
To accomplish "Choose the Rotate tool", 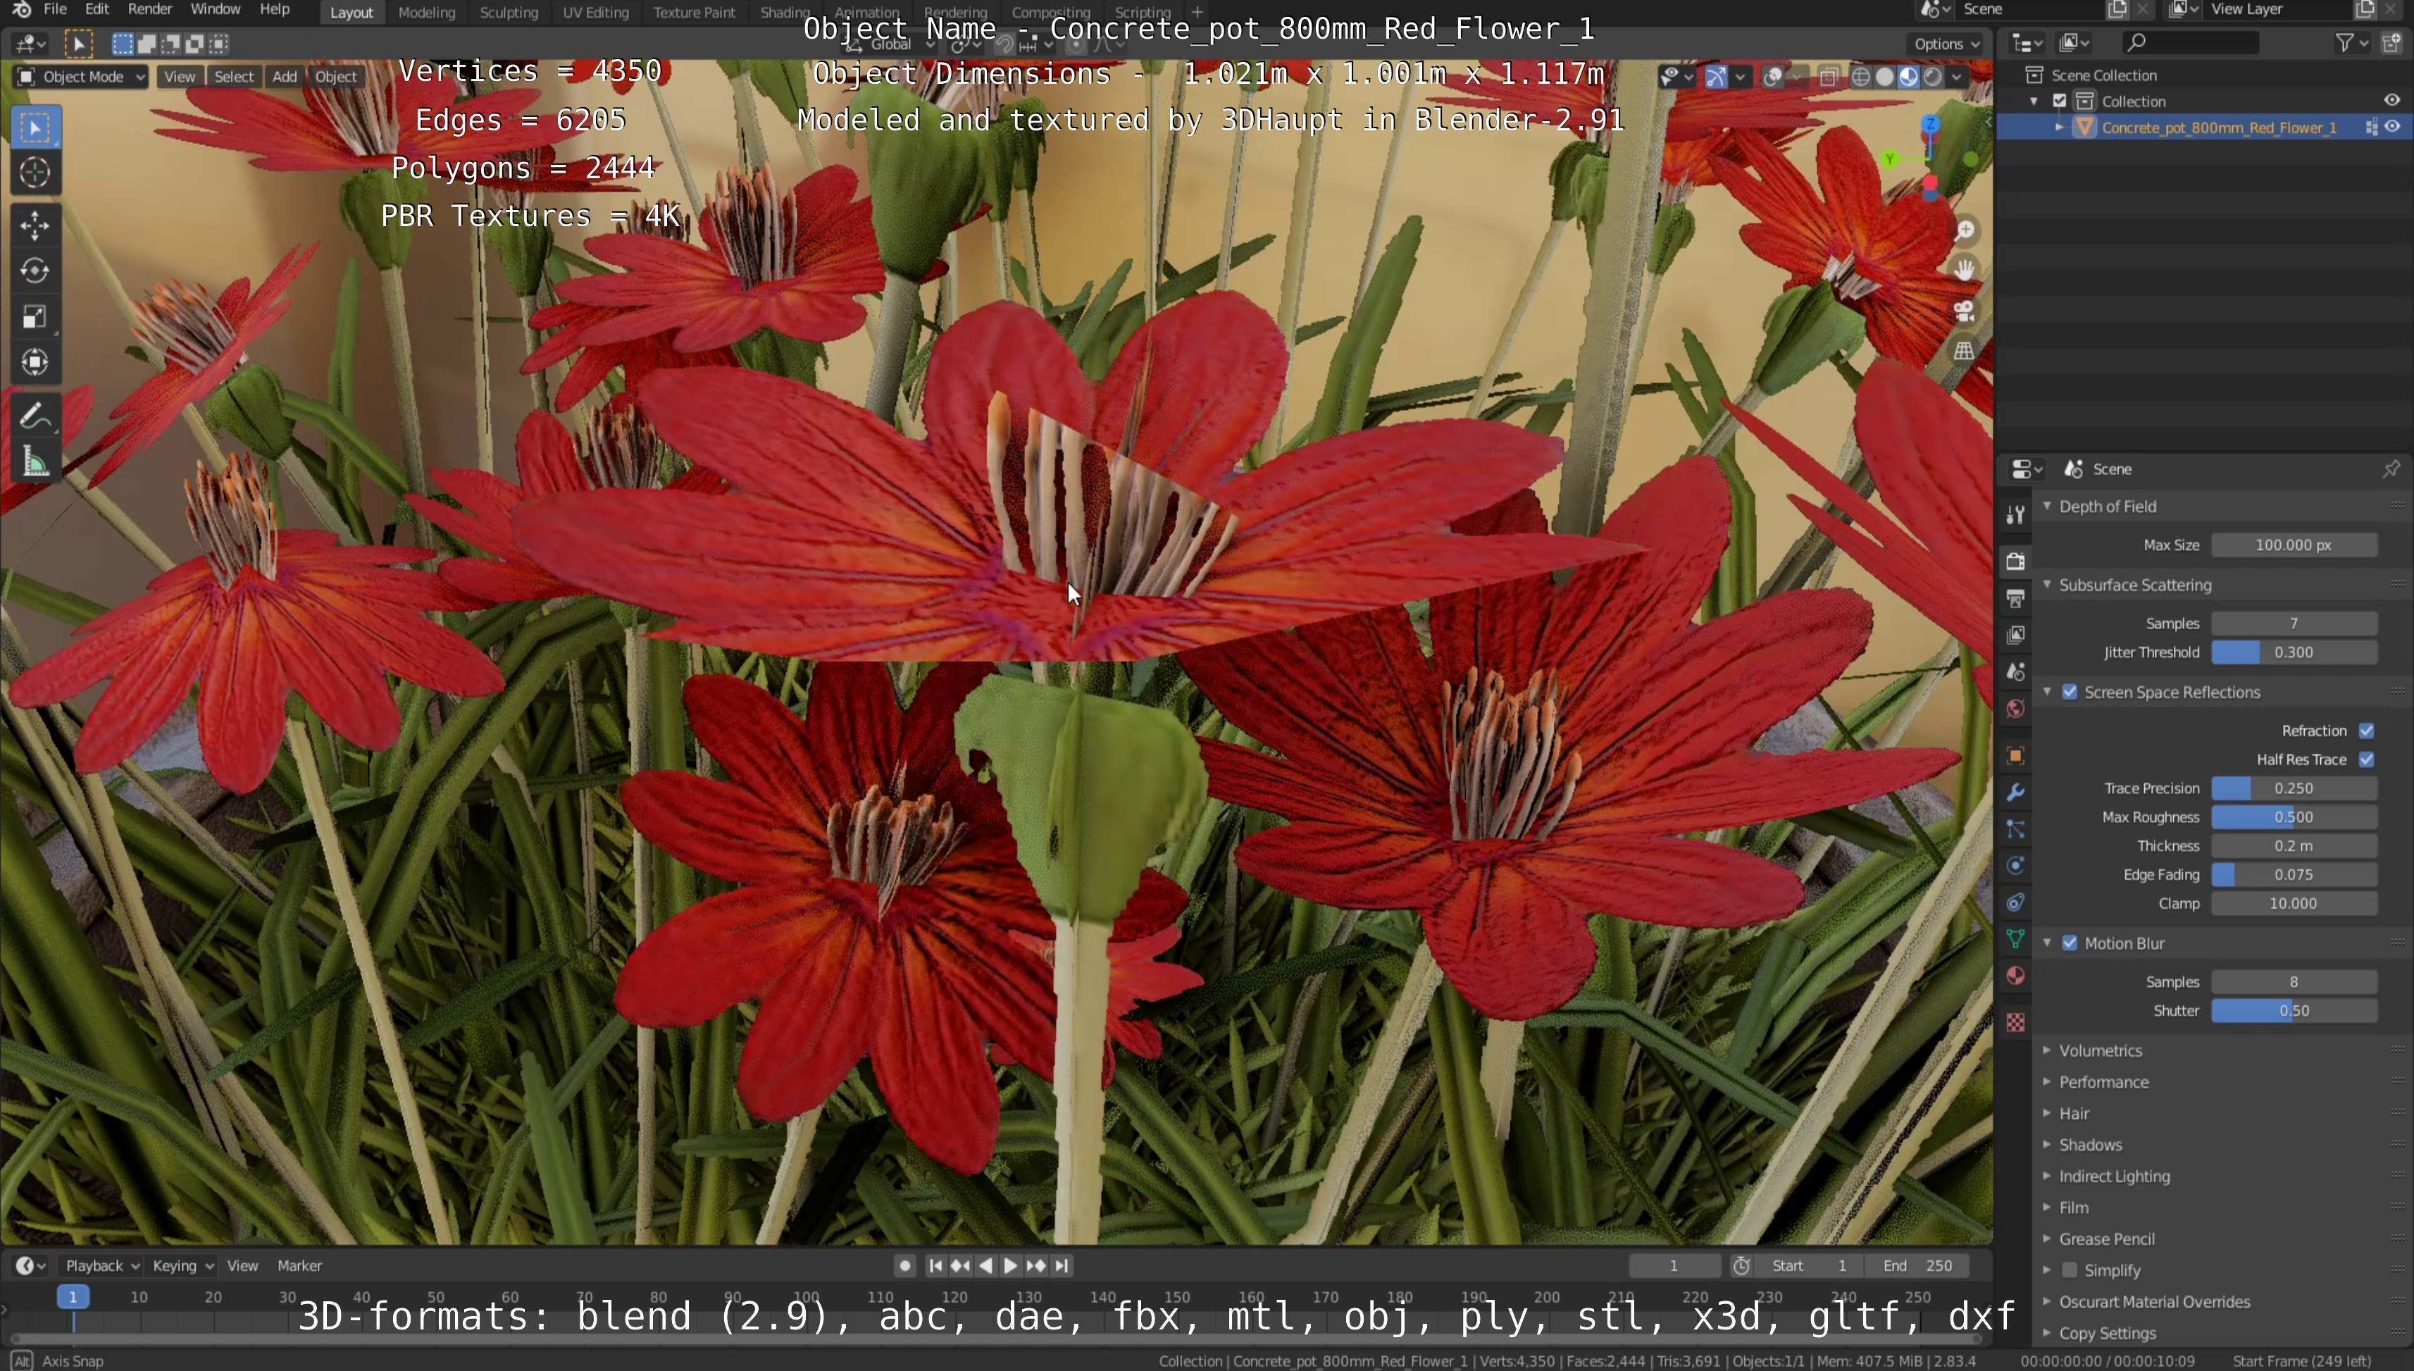I will point(35,271).
